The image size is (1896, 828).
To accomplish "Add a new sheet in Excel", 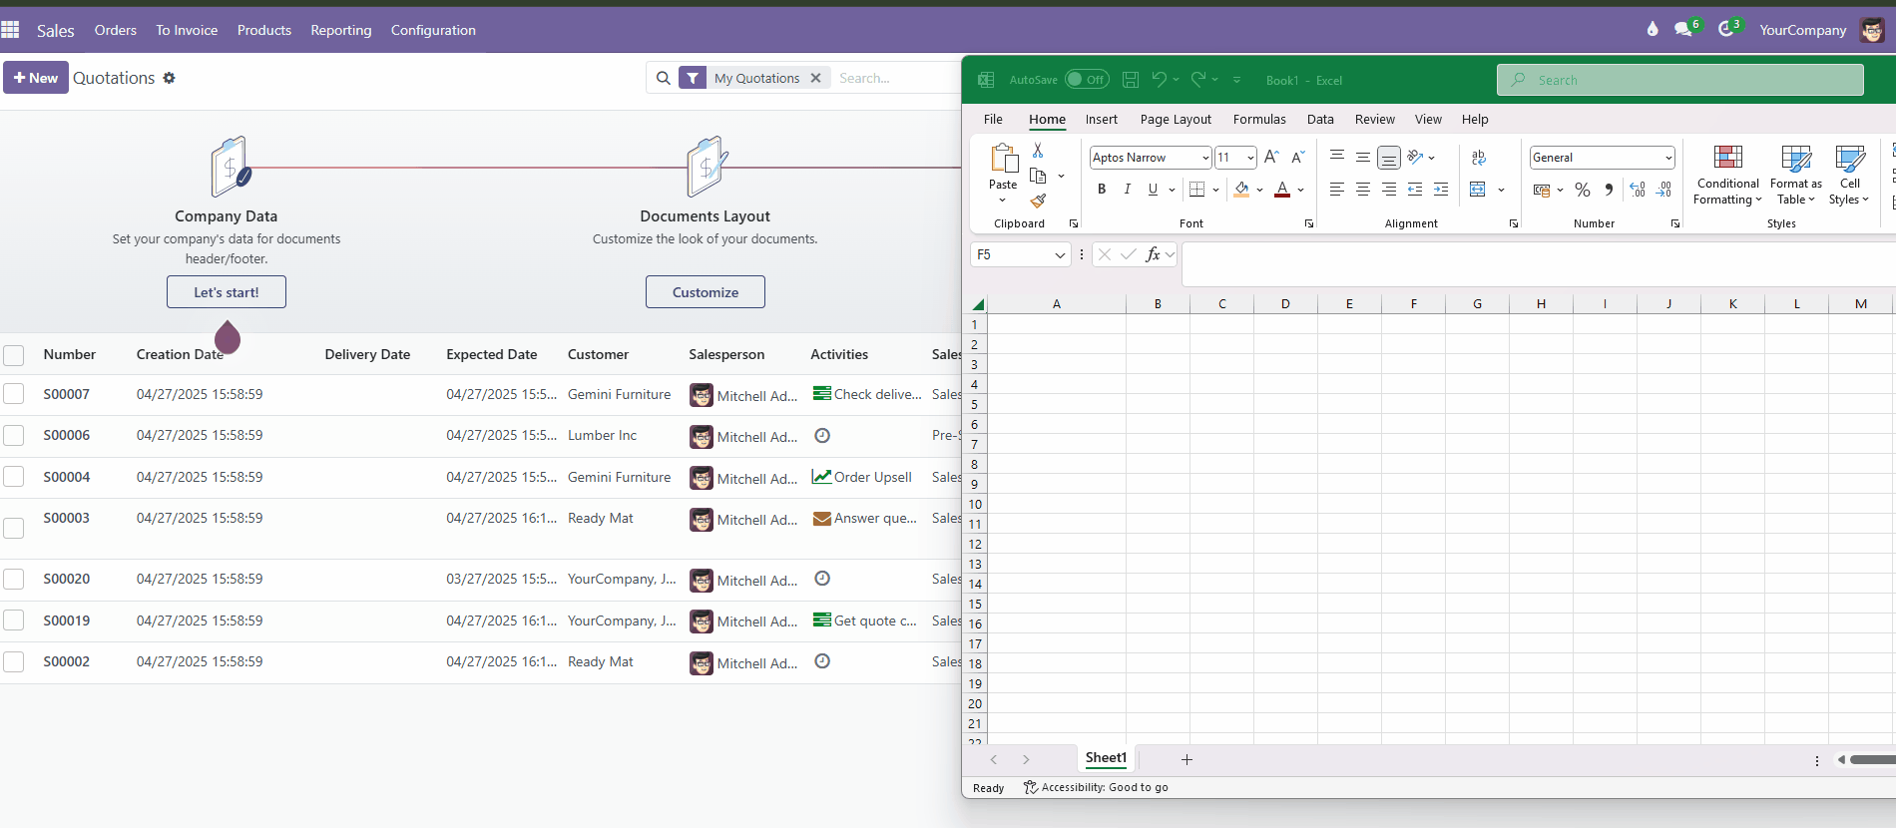I will [x=1186, y=760].
